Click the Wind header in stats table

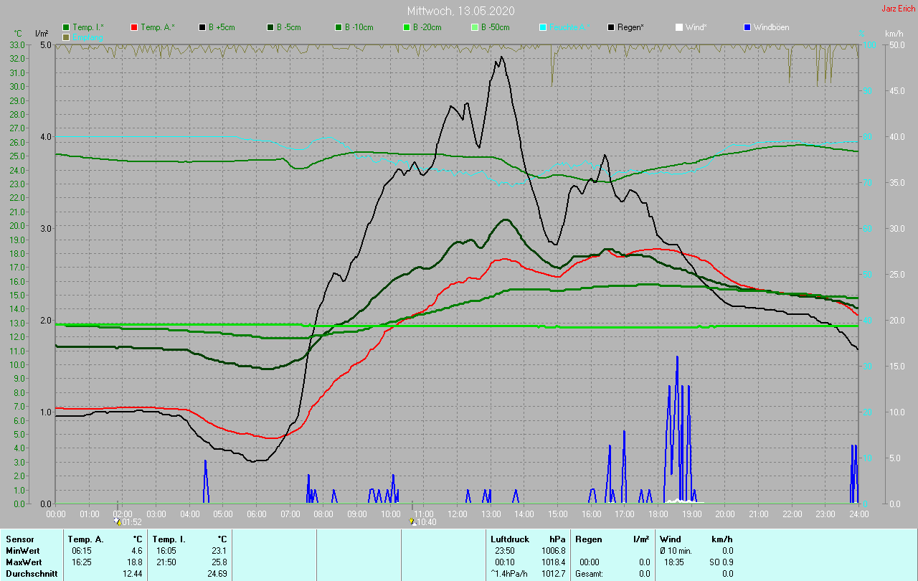tap(670, 539)
